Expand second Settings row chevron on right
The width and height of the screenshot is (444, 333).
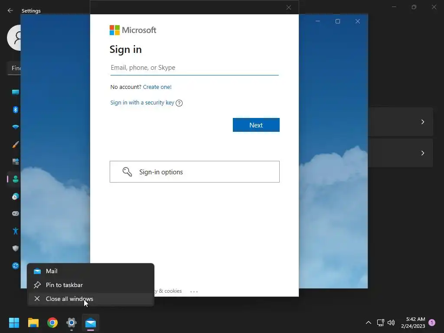click(422, 153)
